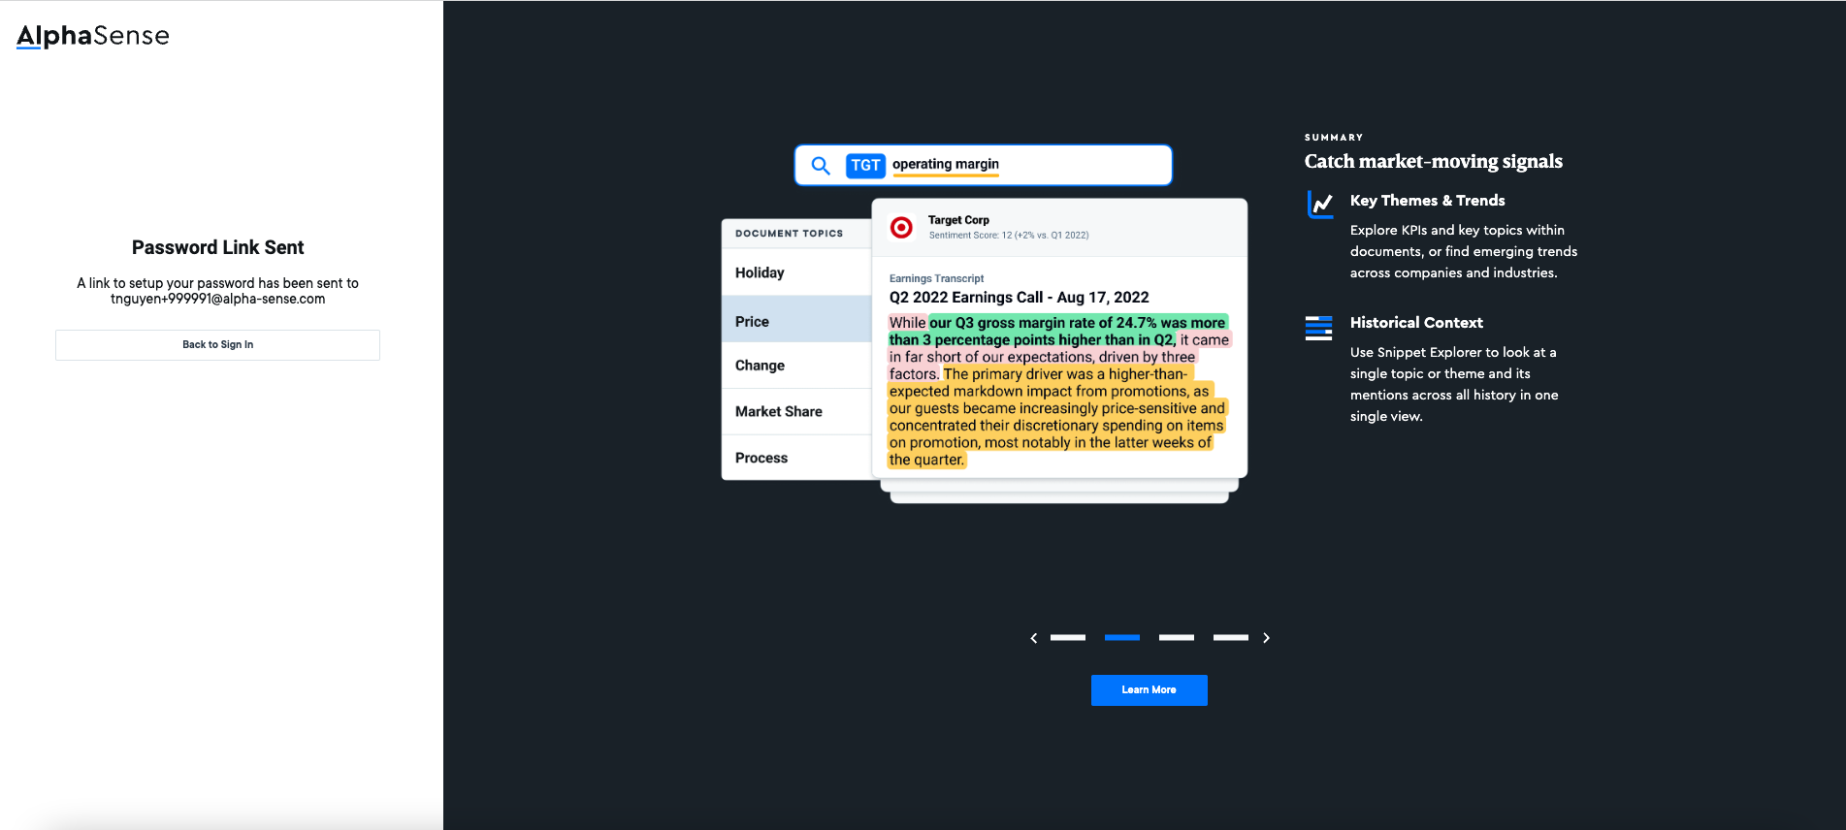1846x830 pixels.
Task: Click the Earnings Transcript label
Action: 936,278
